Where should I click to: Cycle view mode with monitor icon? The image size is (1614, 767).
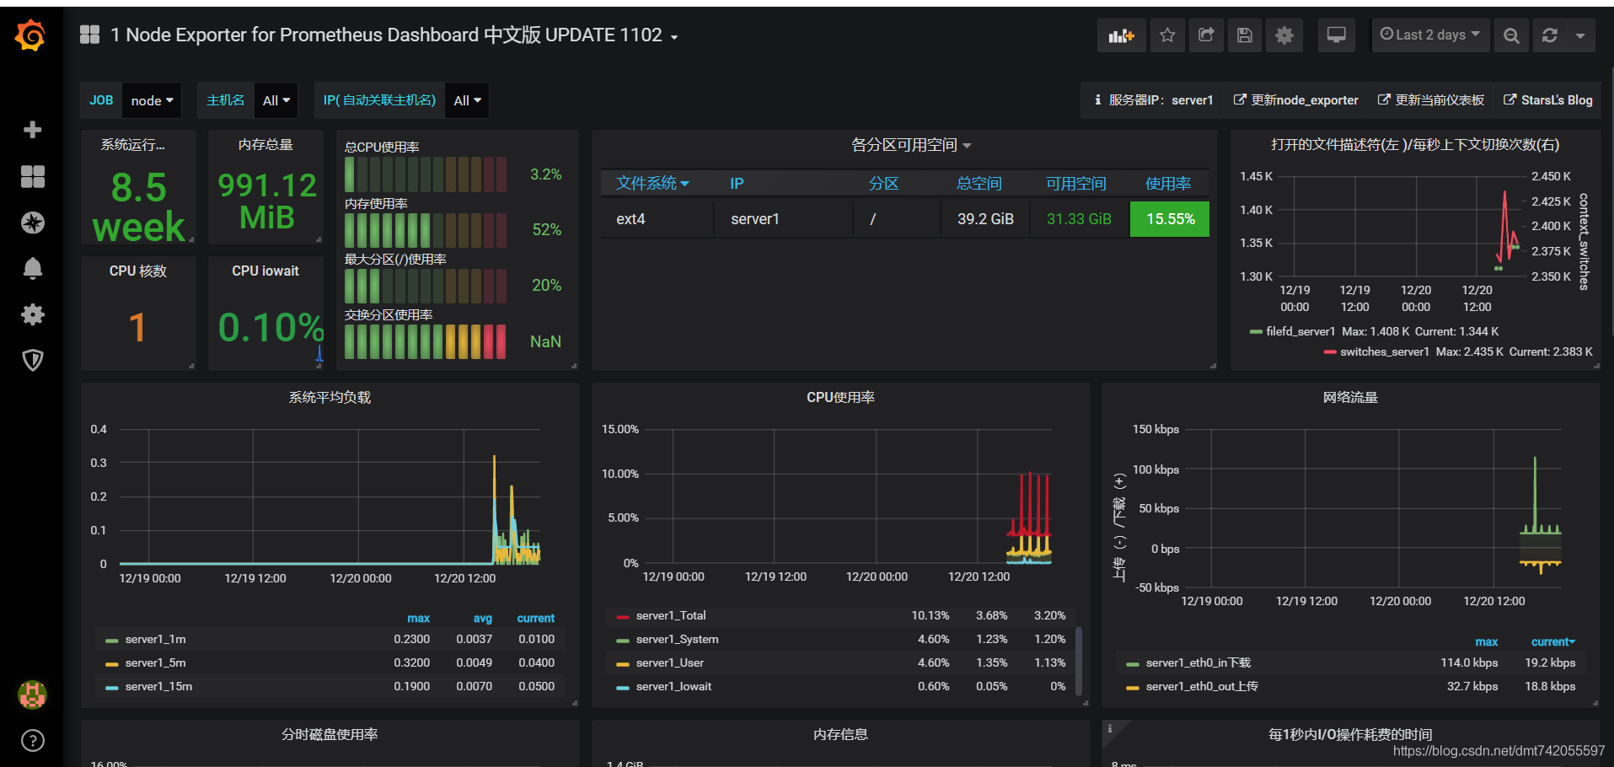[1336, 35]
